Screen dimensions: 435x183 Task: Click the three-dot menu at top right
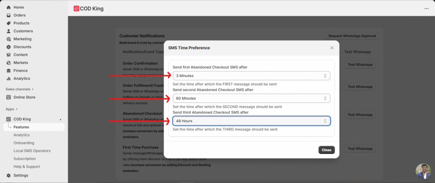pyautogui.click(x=427, y=8)
